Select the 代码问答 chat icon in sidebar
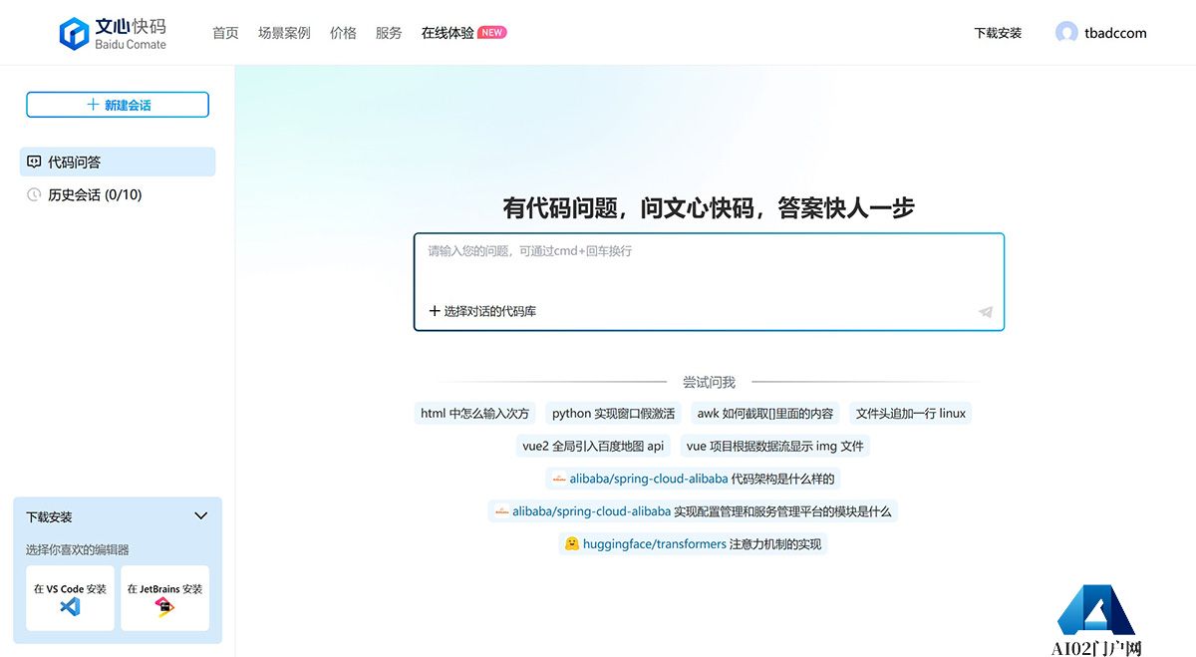Image resolution: width=1196 pixels, height=657 pixels. pyautogui.click(x=37, y=161)
